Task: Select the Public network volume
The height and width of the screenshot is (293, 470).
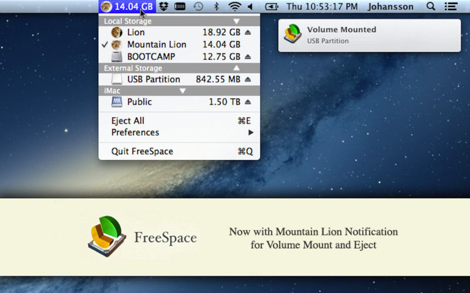Action: point(179,102)
